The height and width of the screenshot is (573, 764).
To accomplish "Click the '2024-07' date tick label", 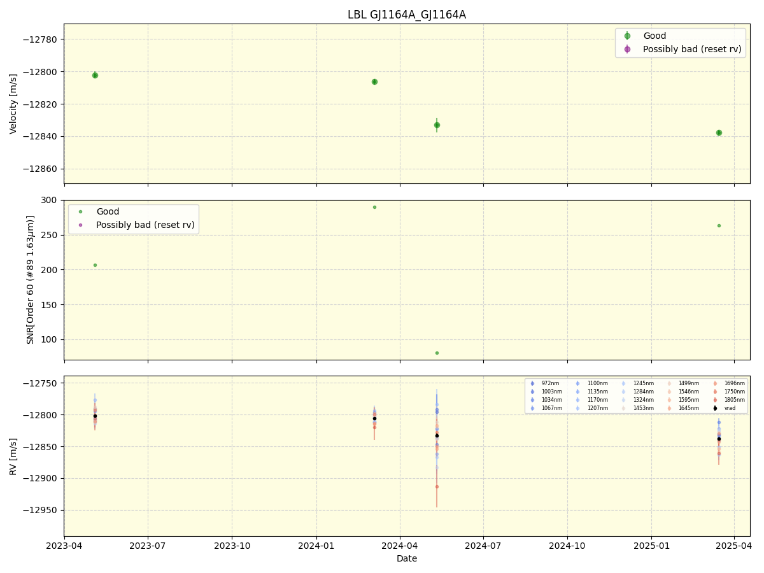I will [x=483, y=545].
